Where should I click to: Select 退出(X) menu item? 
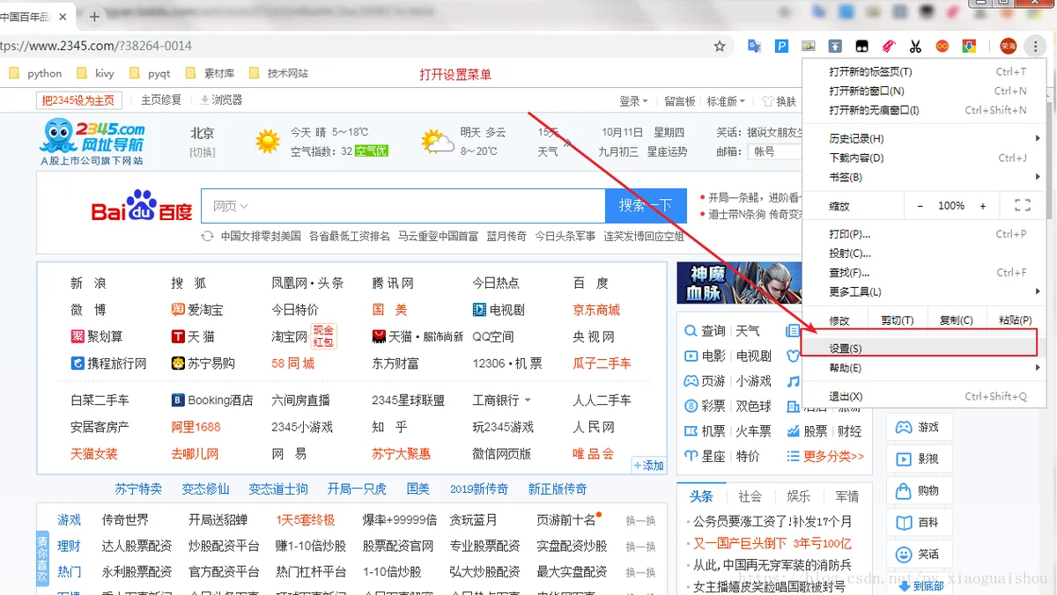click(924, 396)
